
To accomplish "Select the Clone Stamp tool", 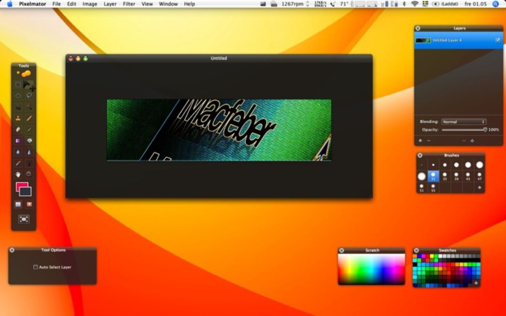I will [18, 117].
